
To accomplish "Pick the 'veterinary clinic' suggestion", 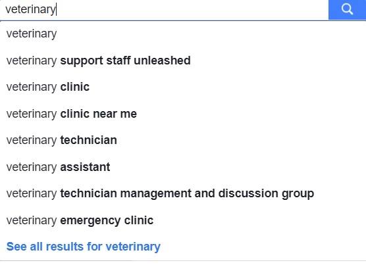I will pos(183,87).
